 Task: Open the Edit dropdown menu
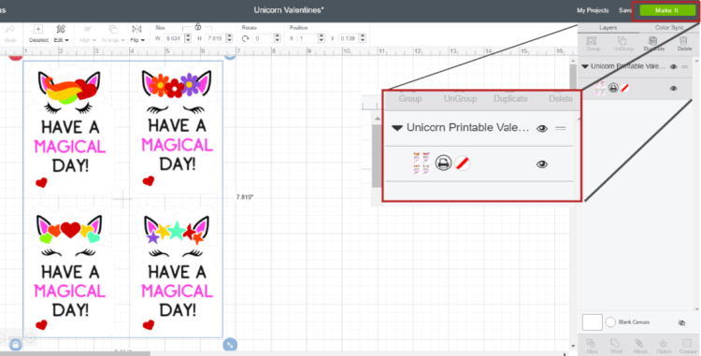pos(62,40)
